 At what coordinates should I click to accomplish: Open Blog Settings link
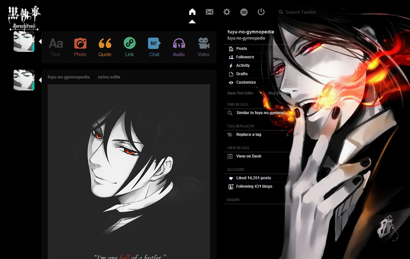point(279,93)
